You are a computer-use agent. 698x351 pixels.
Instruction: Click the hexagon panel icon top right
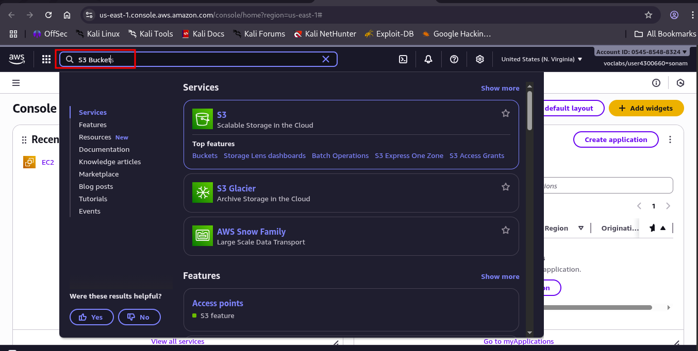(680, 83)
